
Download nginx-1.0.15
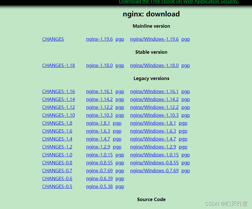tap(99, 155)
